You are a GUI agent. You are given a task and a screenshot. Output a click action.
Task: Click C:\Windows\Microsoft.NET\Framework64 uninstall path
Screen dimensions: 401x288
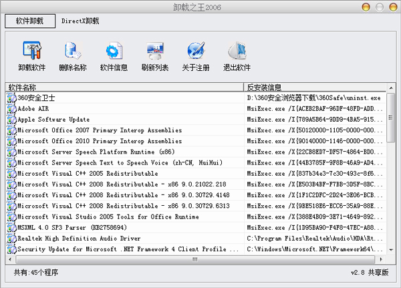[315, 249]
